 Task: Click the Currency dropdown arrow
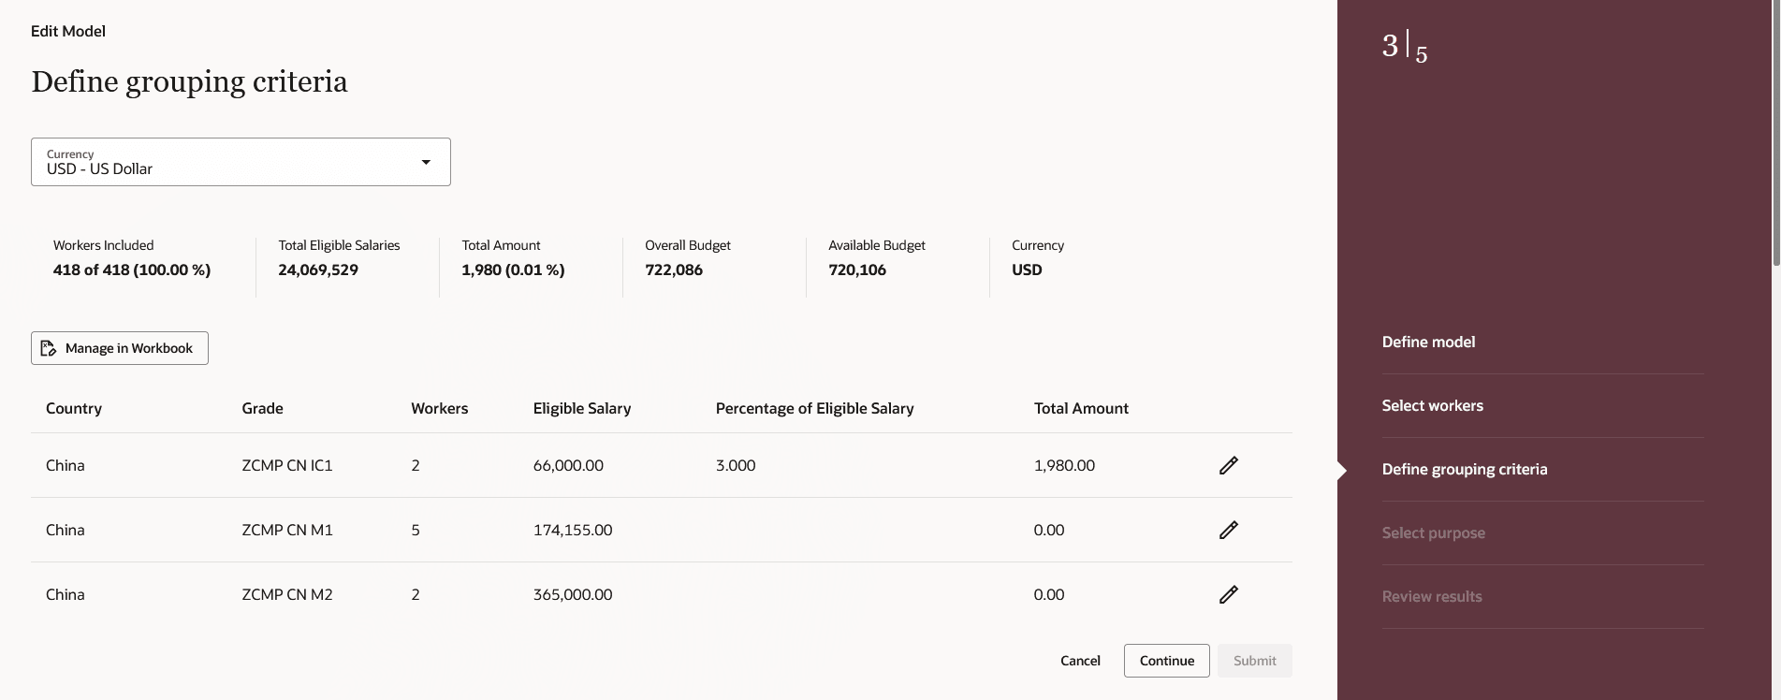click(x=426, y=162)
